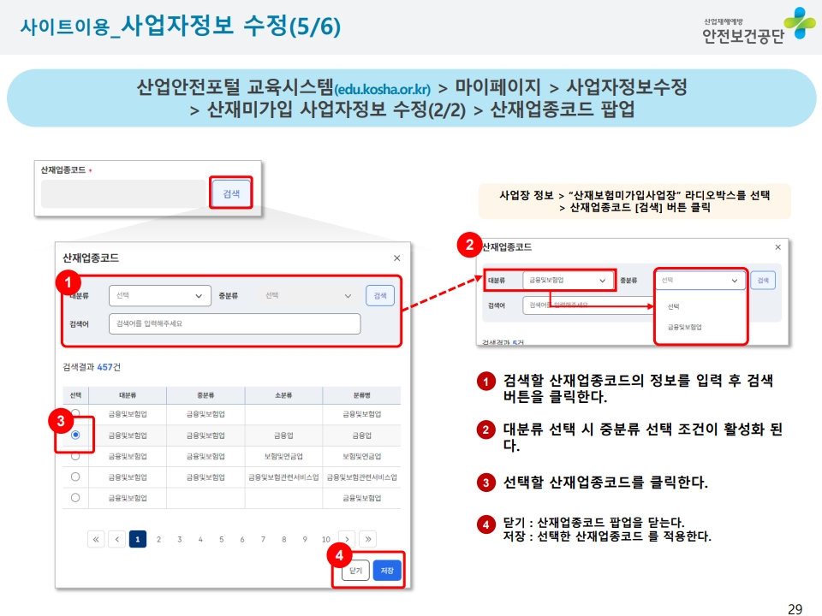
Task: Select the 금융업 row radio button
Action: (75, 435)
